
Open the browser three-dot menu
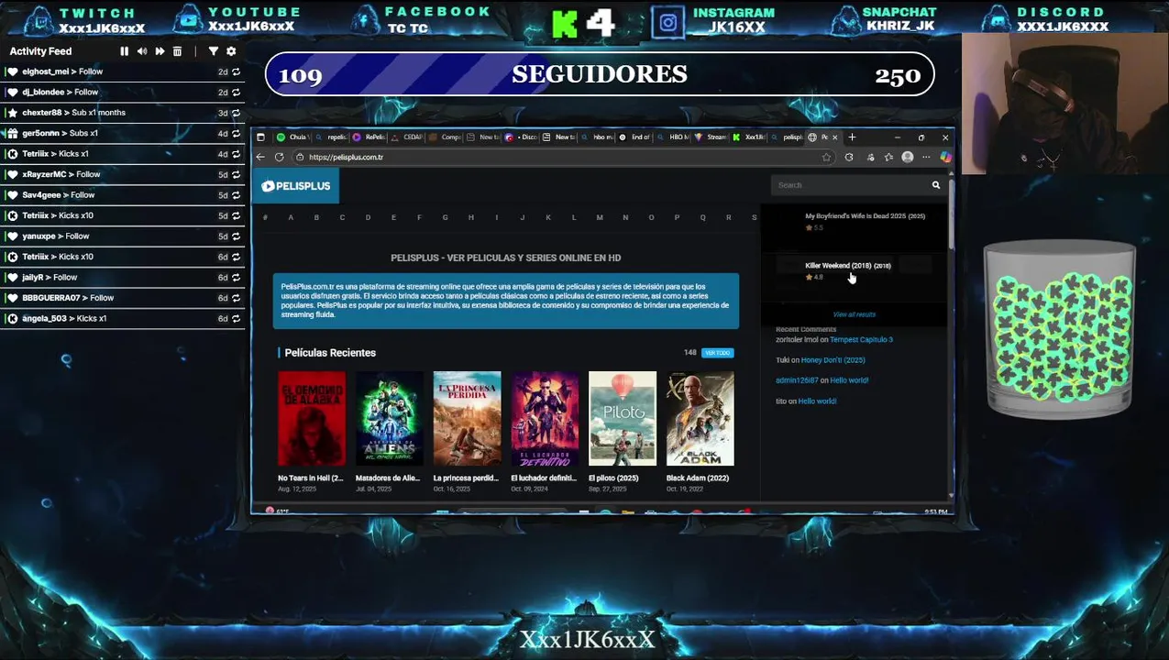(x=926, y=157)
